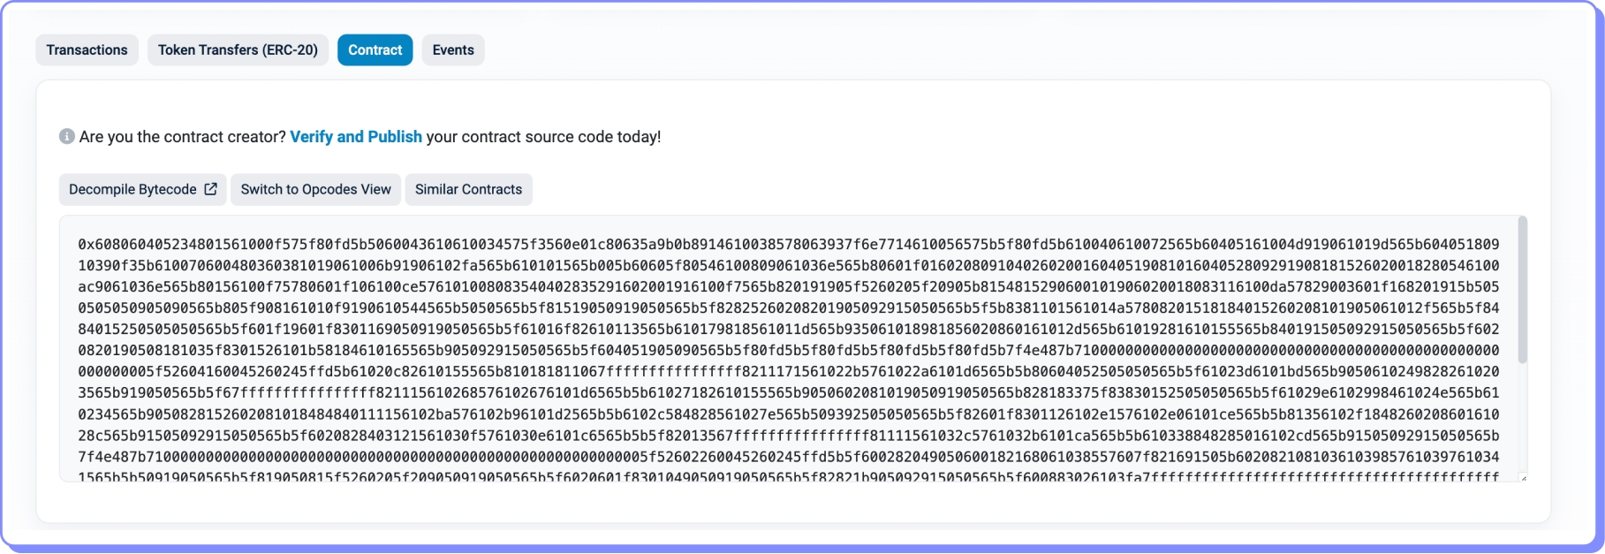Screen dimensions: 1605x554
Task: Click the bytecode line starting with 0234565b9050
Action: [x=788, y=414]
